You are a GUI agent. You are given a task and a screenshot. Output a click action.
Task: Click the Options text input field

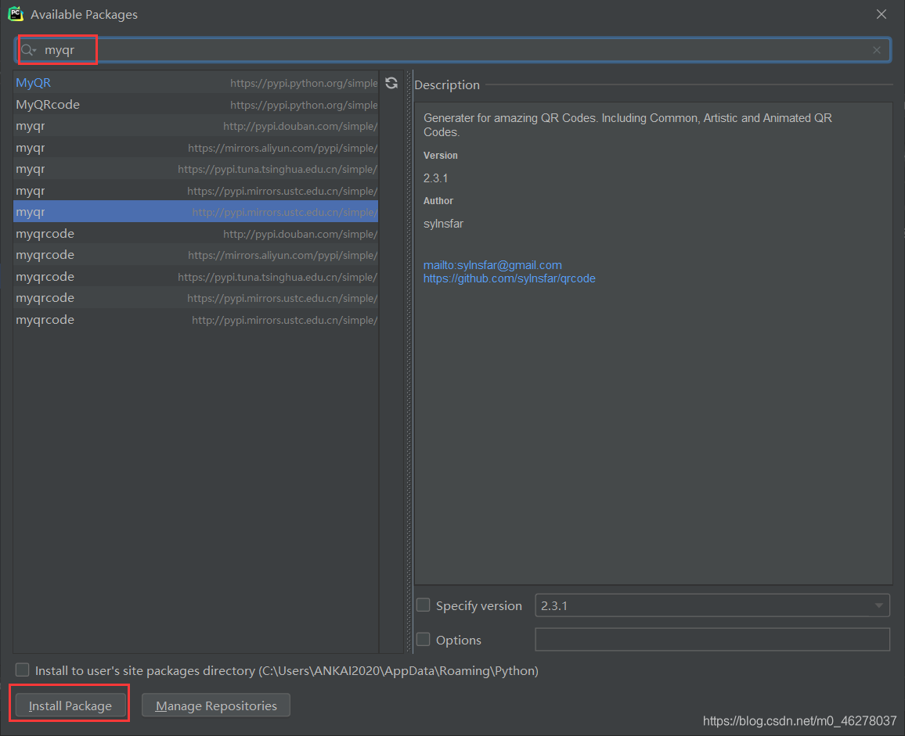coord(712,640)
